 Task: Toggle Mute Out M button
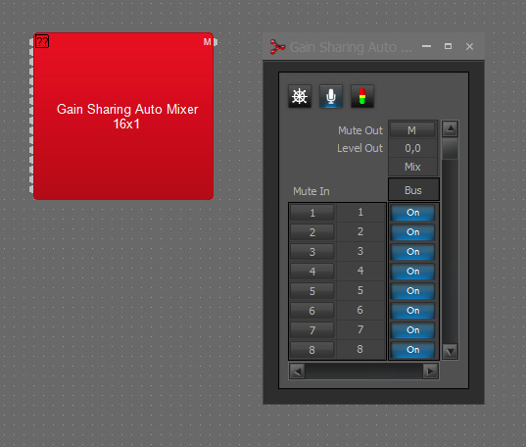point(412,130)
